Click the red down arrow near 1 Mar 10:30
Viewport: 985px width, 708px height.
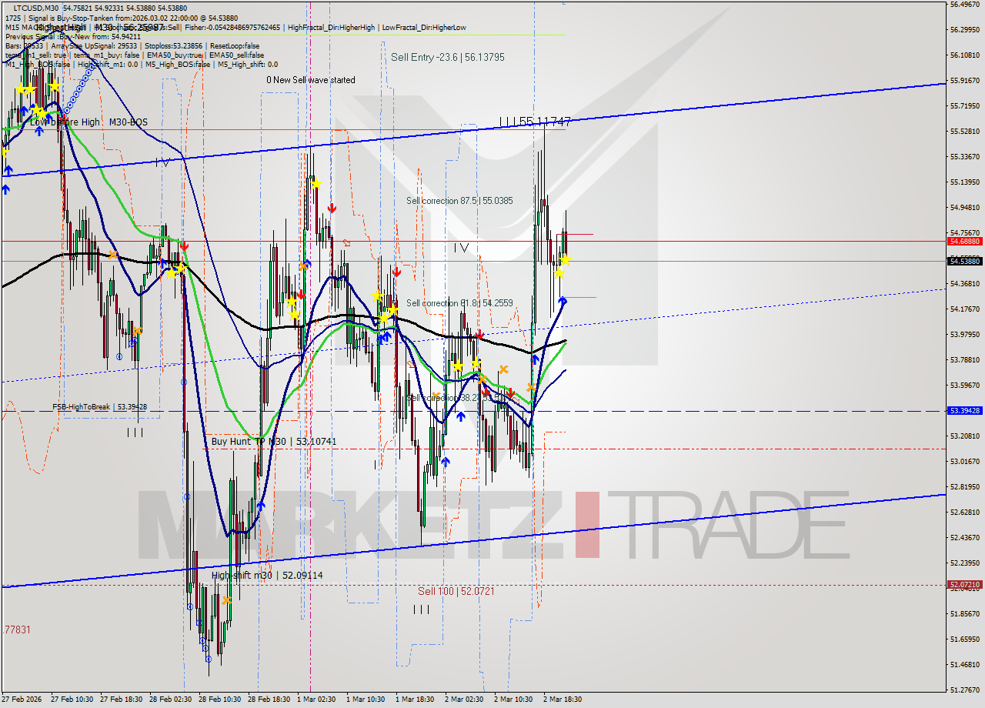397,272
